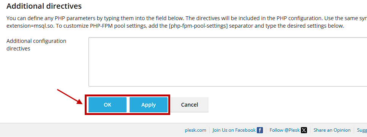
Task: Click the X (Twitter) logo icon
Action: [x=304, y=130]
